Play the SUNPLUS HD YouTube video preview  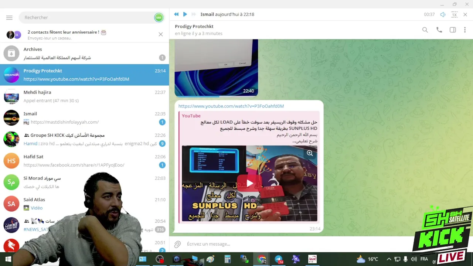pos(249,183)
